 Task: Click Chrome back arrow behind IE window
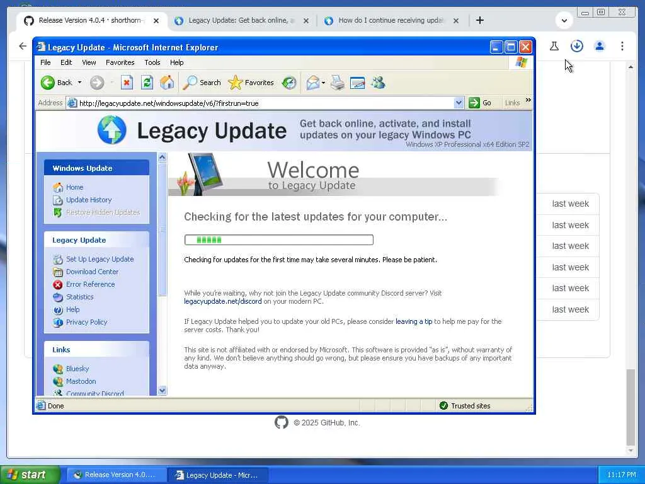23,46
